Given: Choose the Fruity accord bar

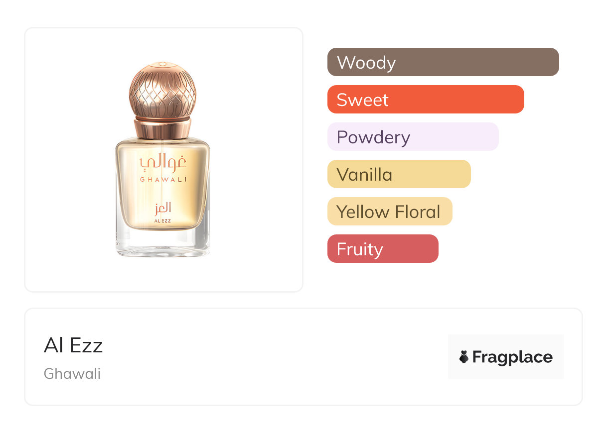Looking at the screenshot, I should tap(382, 249).
